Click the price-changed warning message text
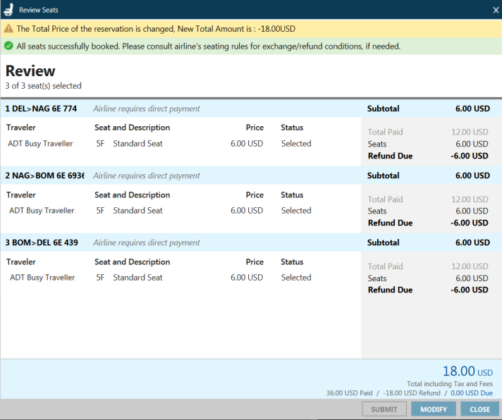 click(x=156, y=29)
